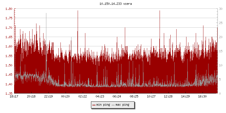Select the "min ping" legend label
The image size is (226, 113).
click(x=103, y=105)
